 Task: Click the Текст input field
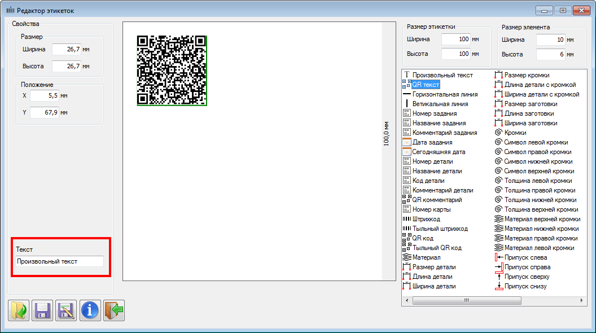pos(59,261)
